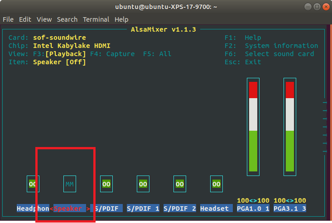Viewport: 332px width, 223px height.
Task: Click the F2: System information text
Action: [x=271, y=46]
